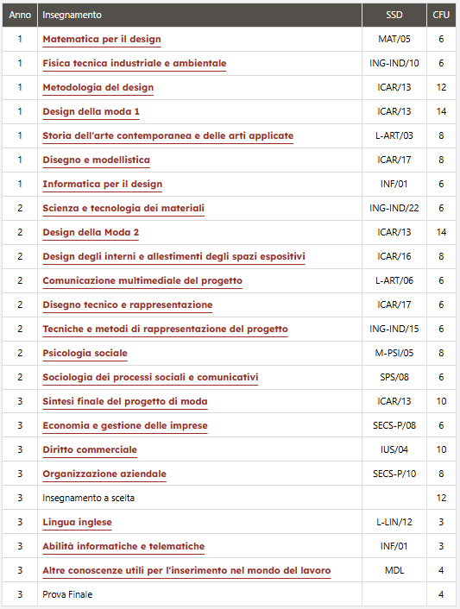This screenshot has height=609, width=460.
Task: Open the Design della moda 1 course
Action: point(91,111)
